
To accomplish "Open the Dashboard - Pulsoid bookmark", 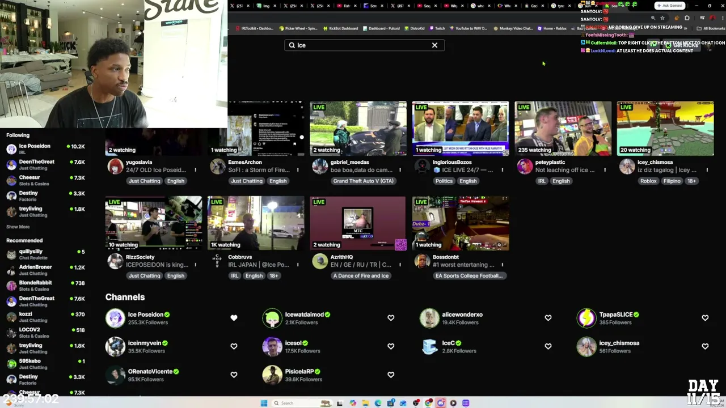I will click(x=381, y=28).
